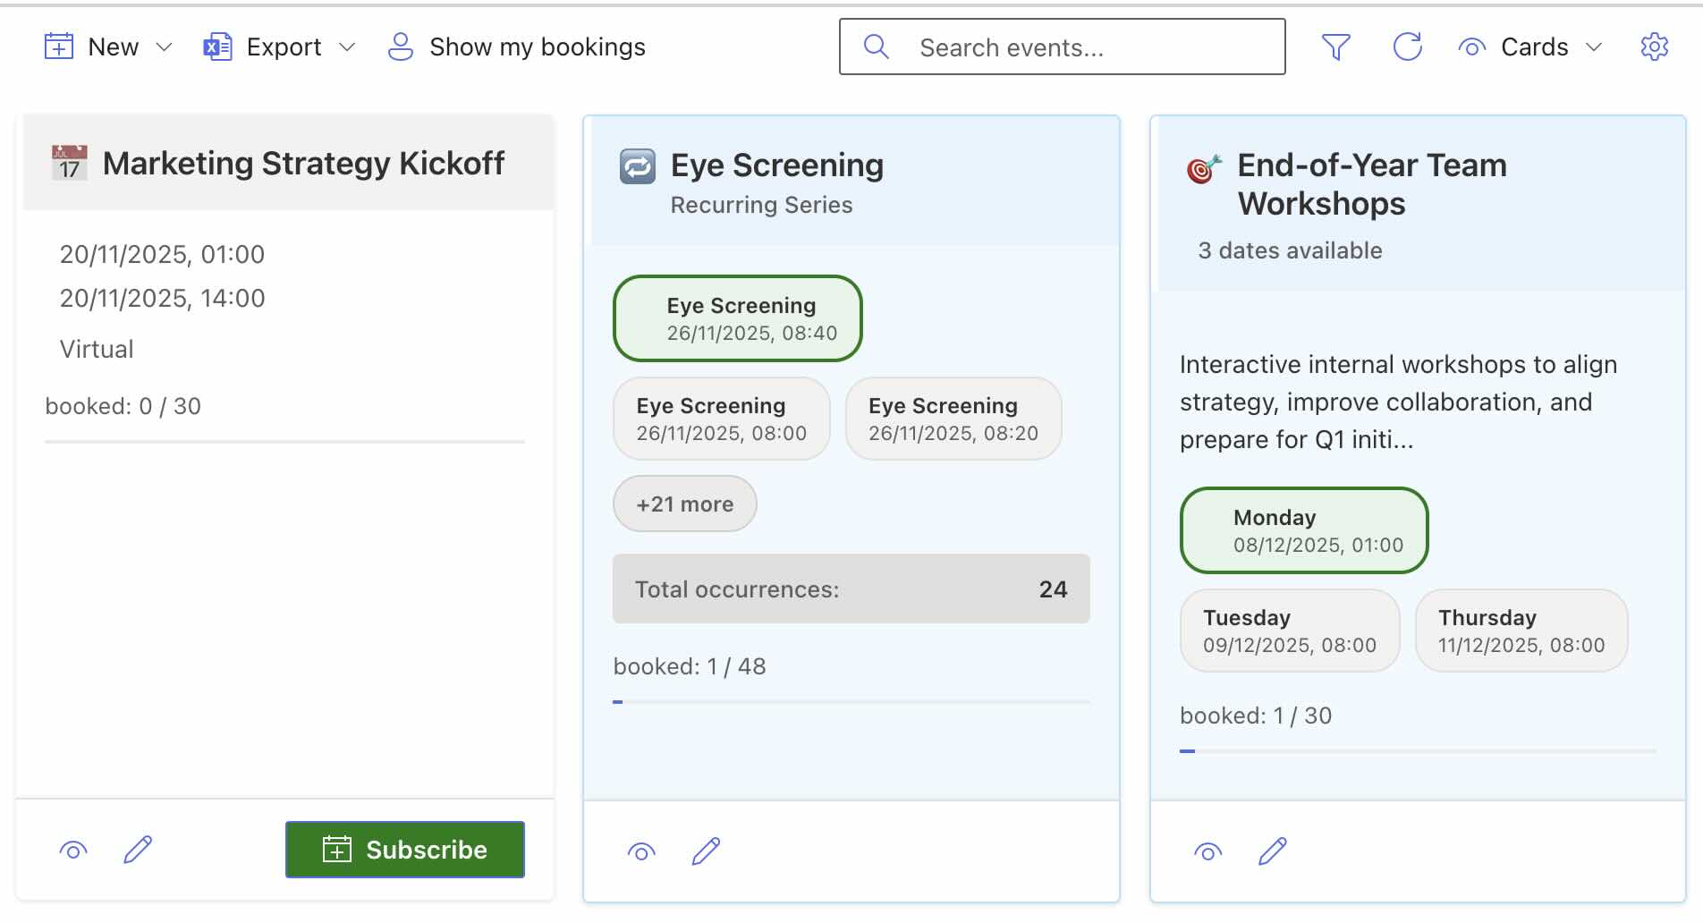Open the Cards view dropdown
Viewport: 1703px width, 923px height.
point(1530,47)
